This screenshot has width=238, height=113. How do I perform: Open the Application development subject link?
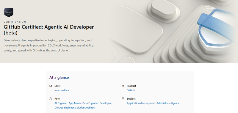141,103
